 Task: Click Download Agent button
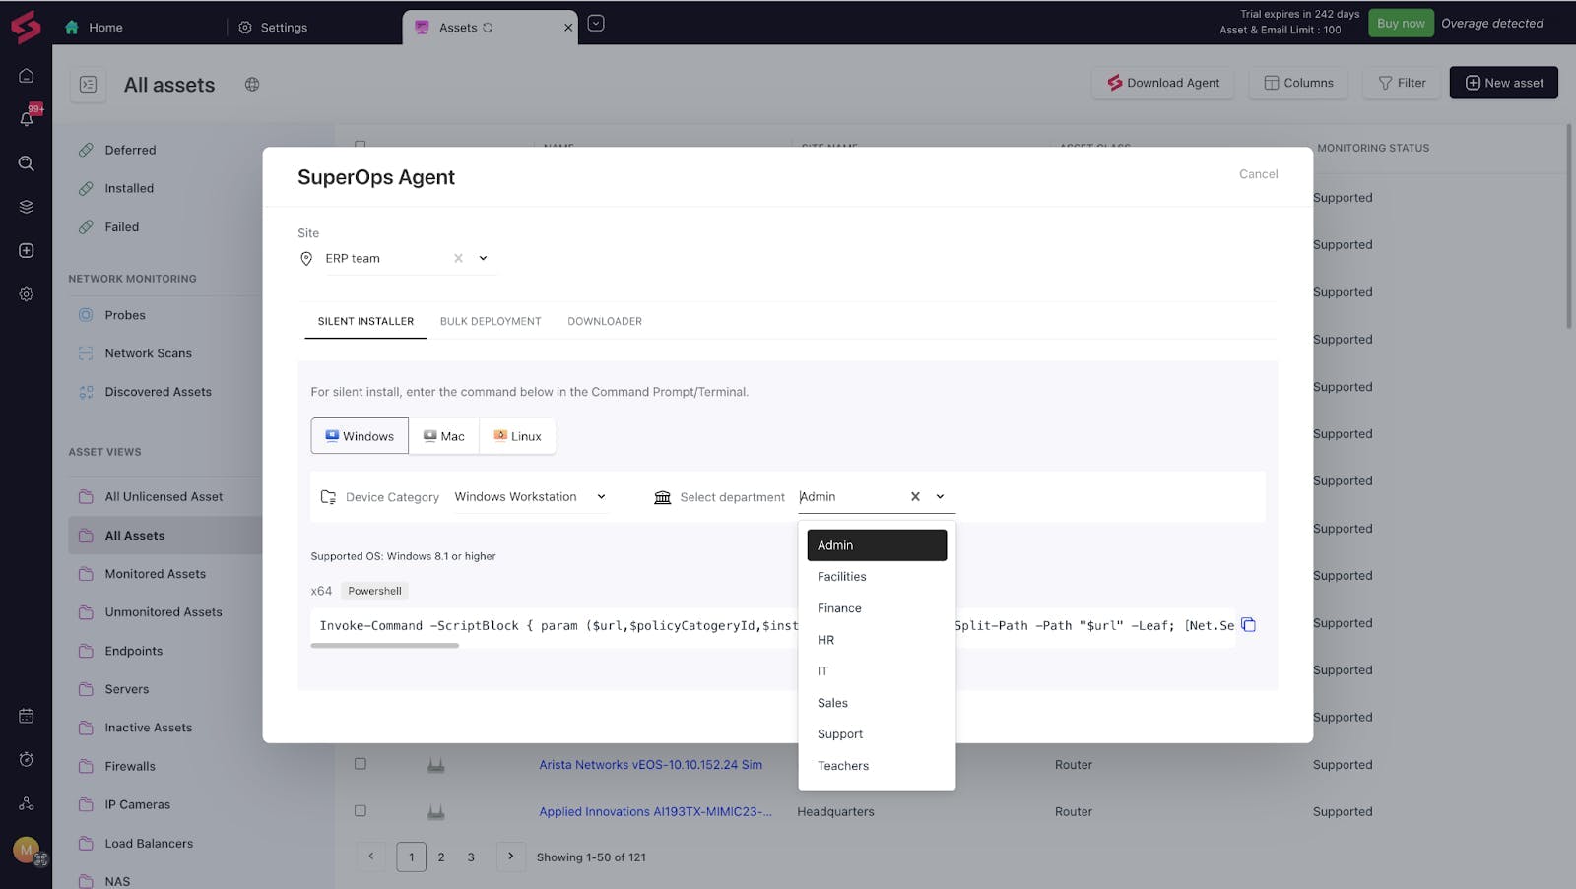coord(1162,83)
